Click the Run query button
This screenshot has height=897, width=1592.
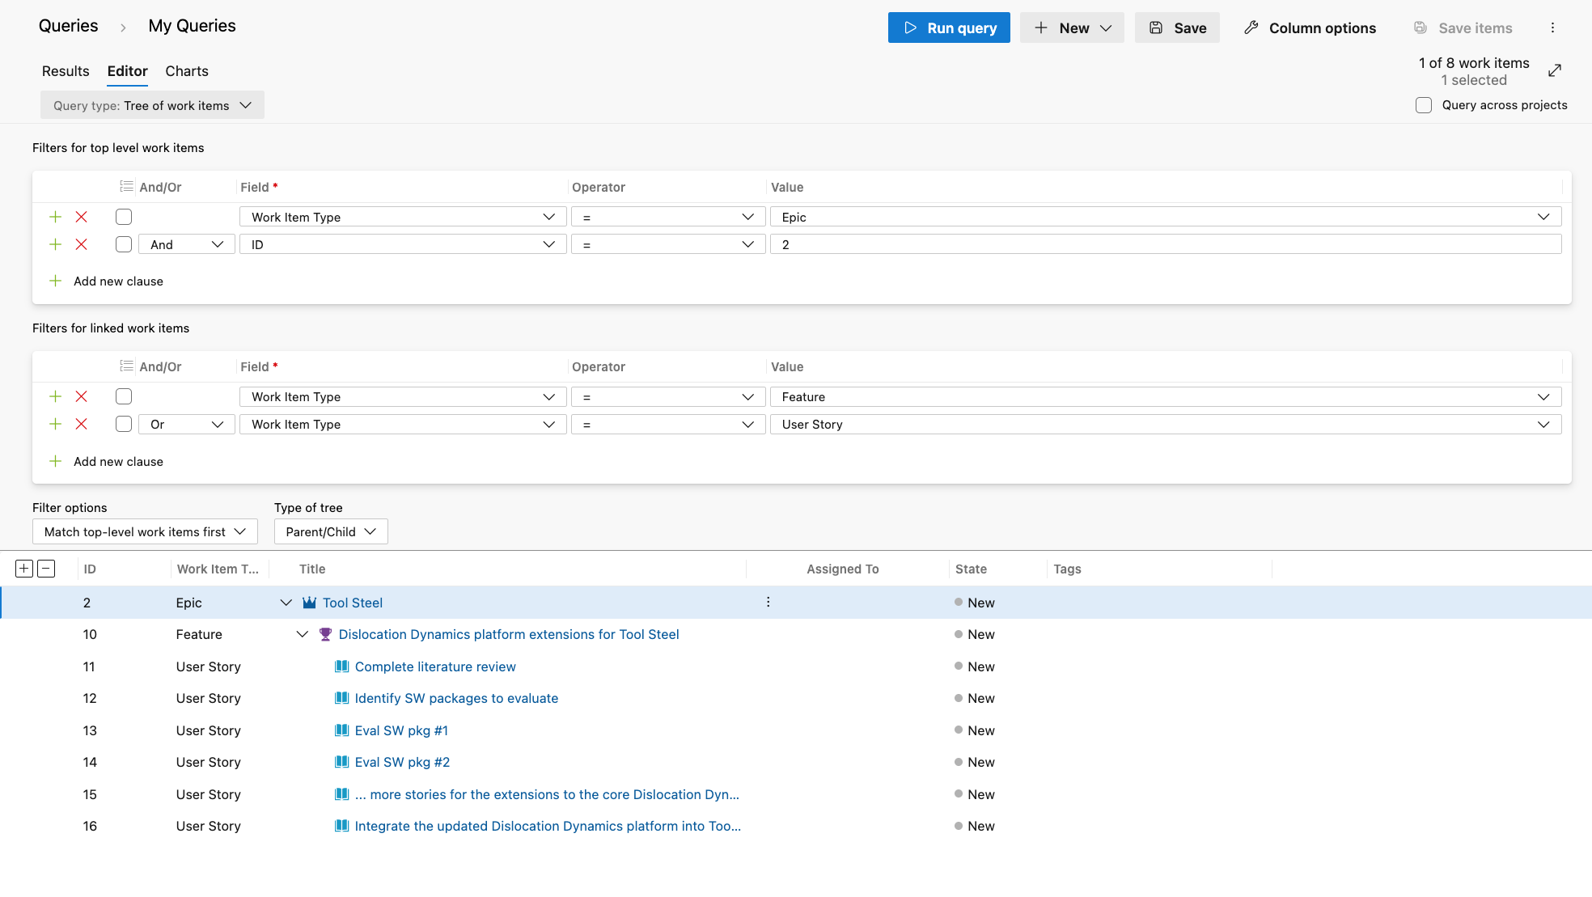949,28
